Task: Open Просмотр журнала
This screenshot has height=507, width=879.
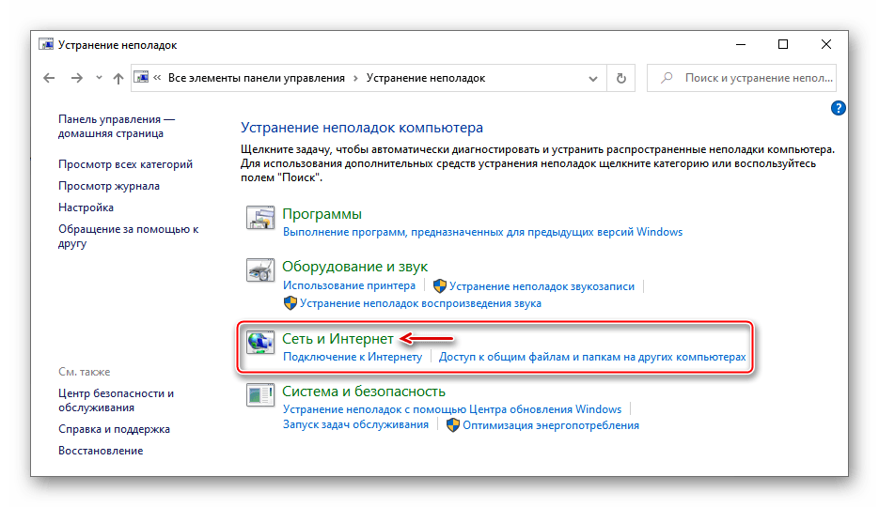Action: point(109,186)
